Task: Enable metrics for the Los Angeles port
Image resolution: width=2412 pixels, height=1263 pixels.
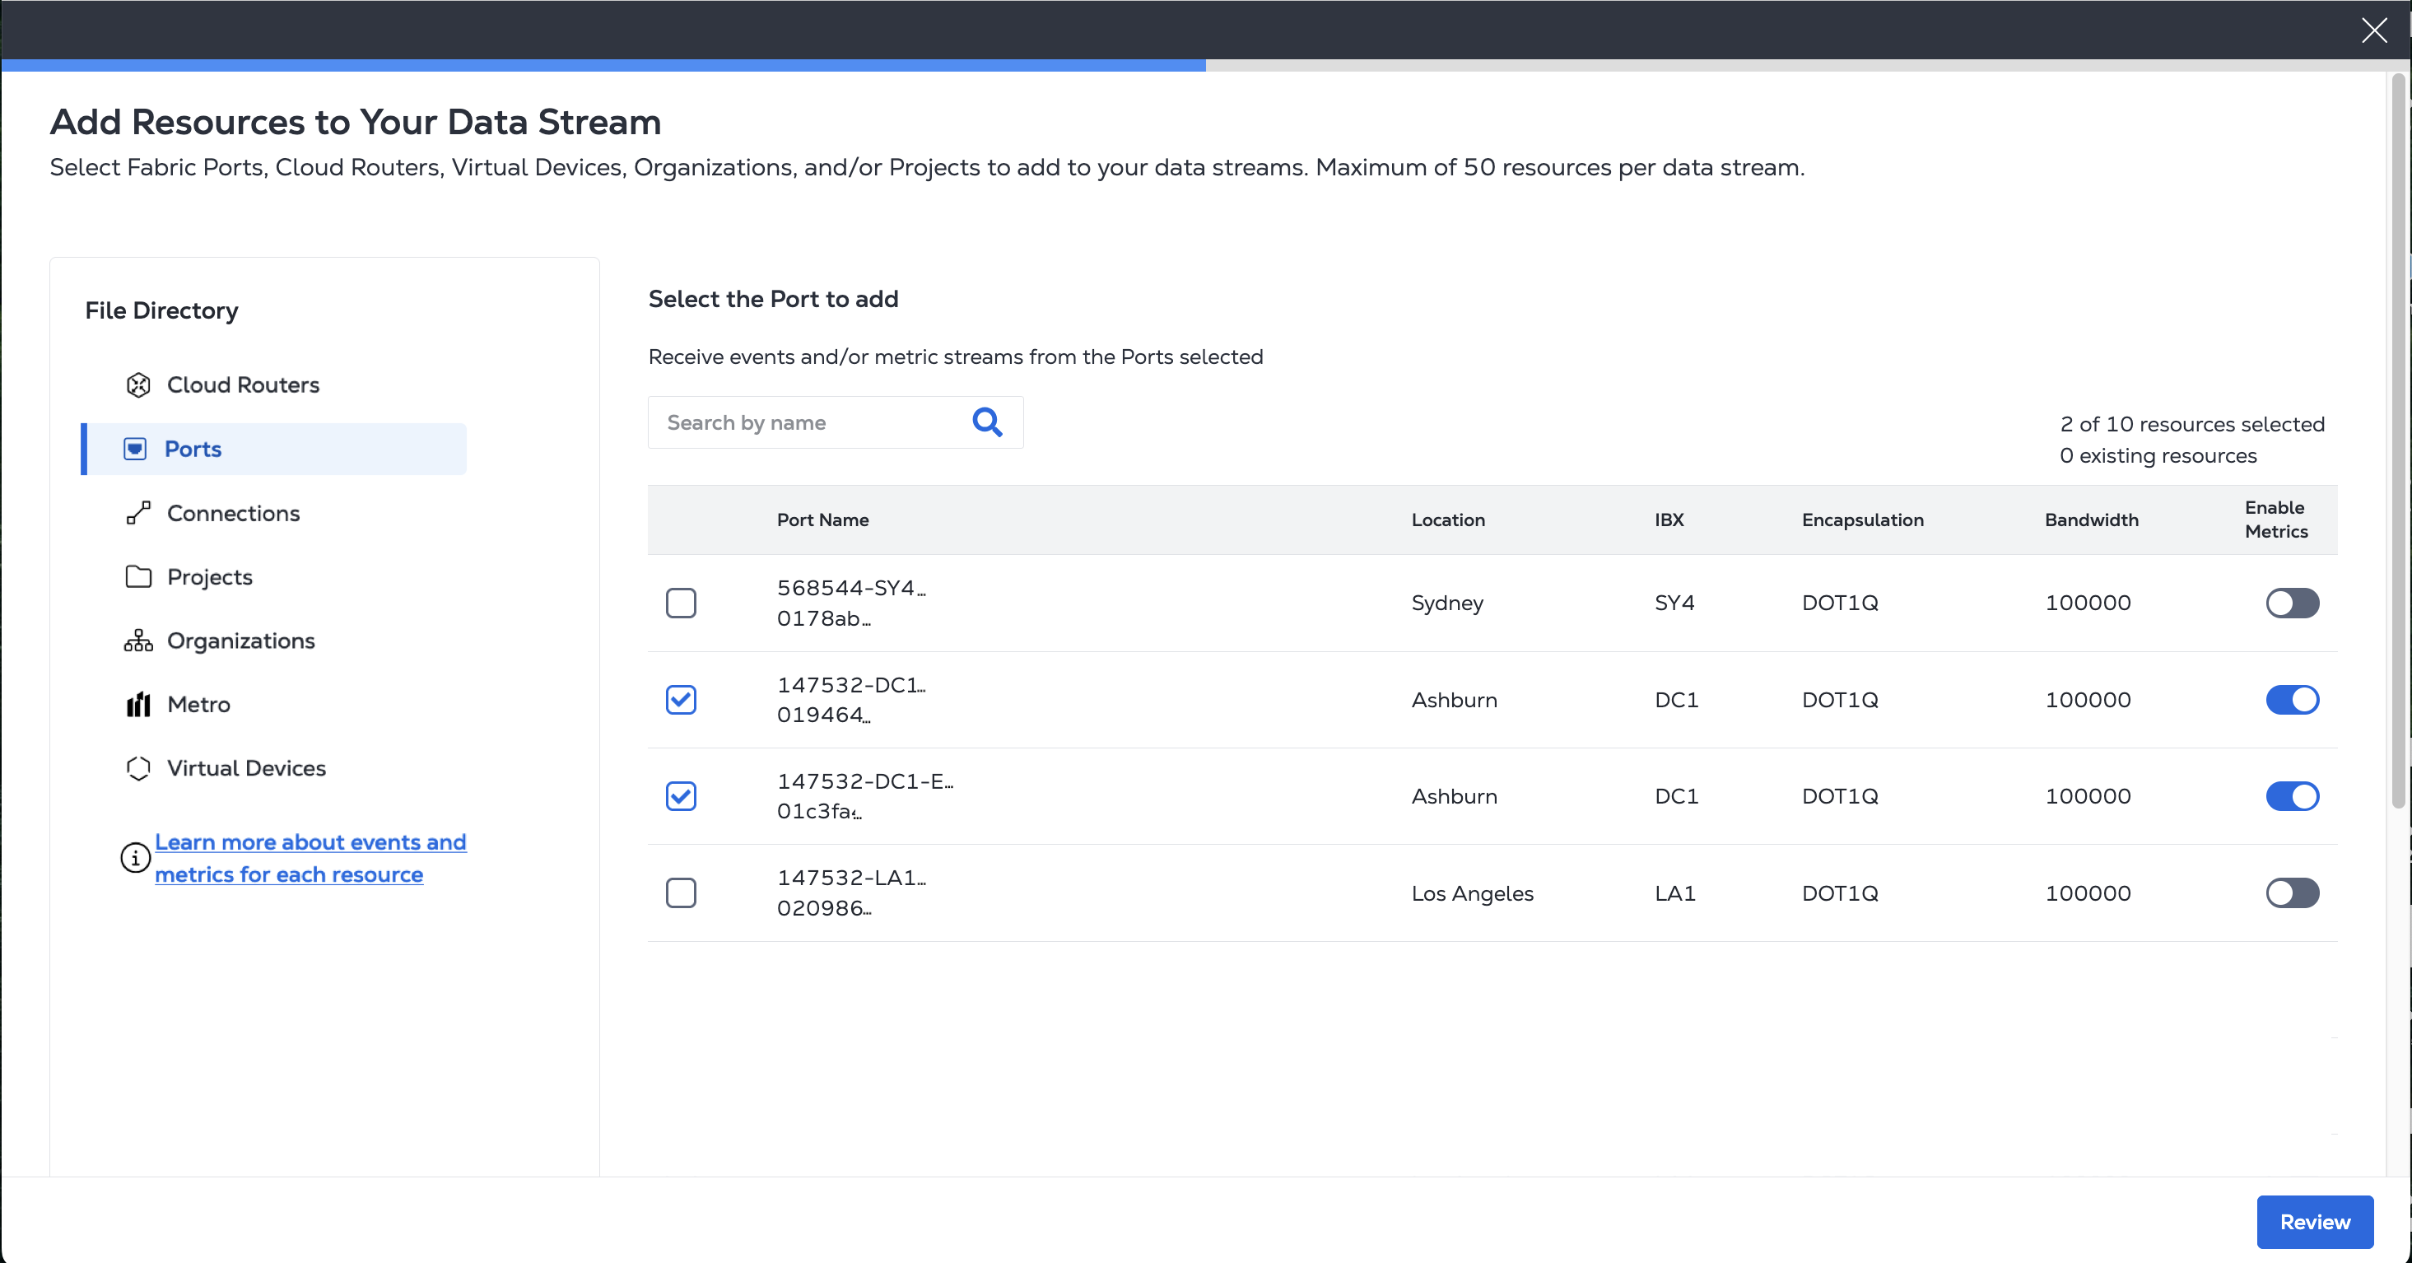Action: [2292, 892]
